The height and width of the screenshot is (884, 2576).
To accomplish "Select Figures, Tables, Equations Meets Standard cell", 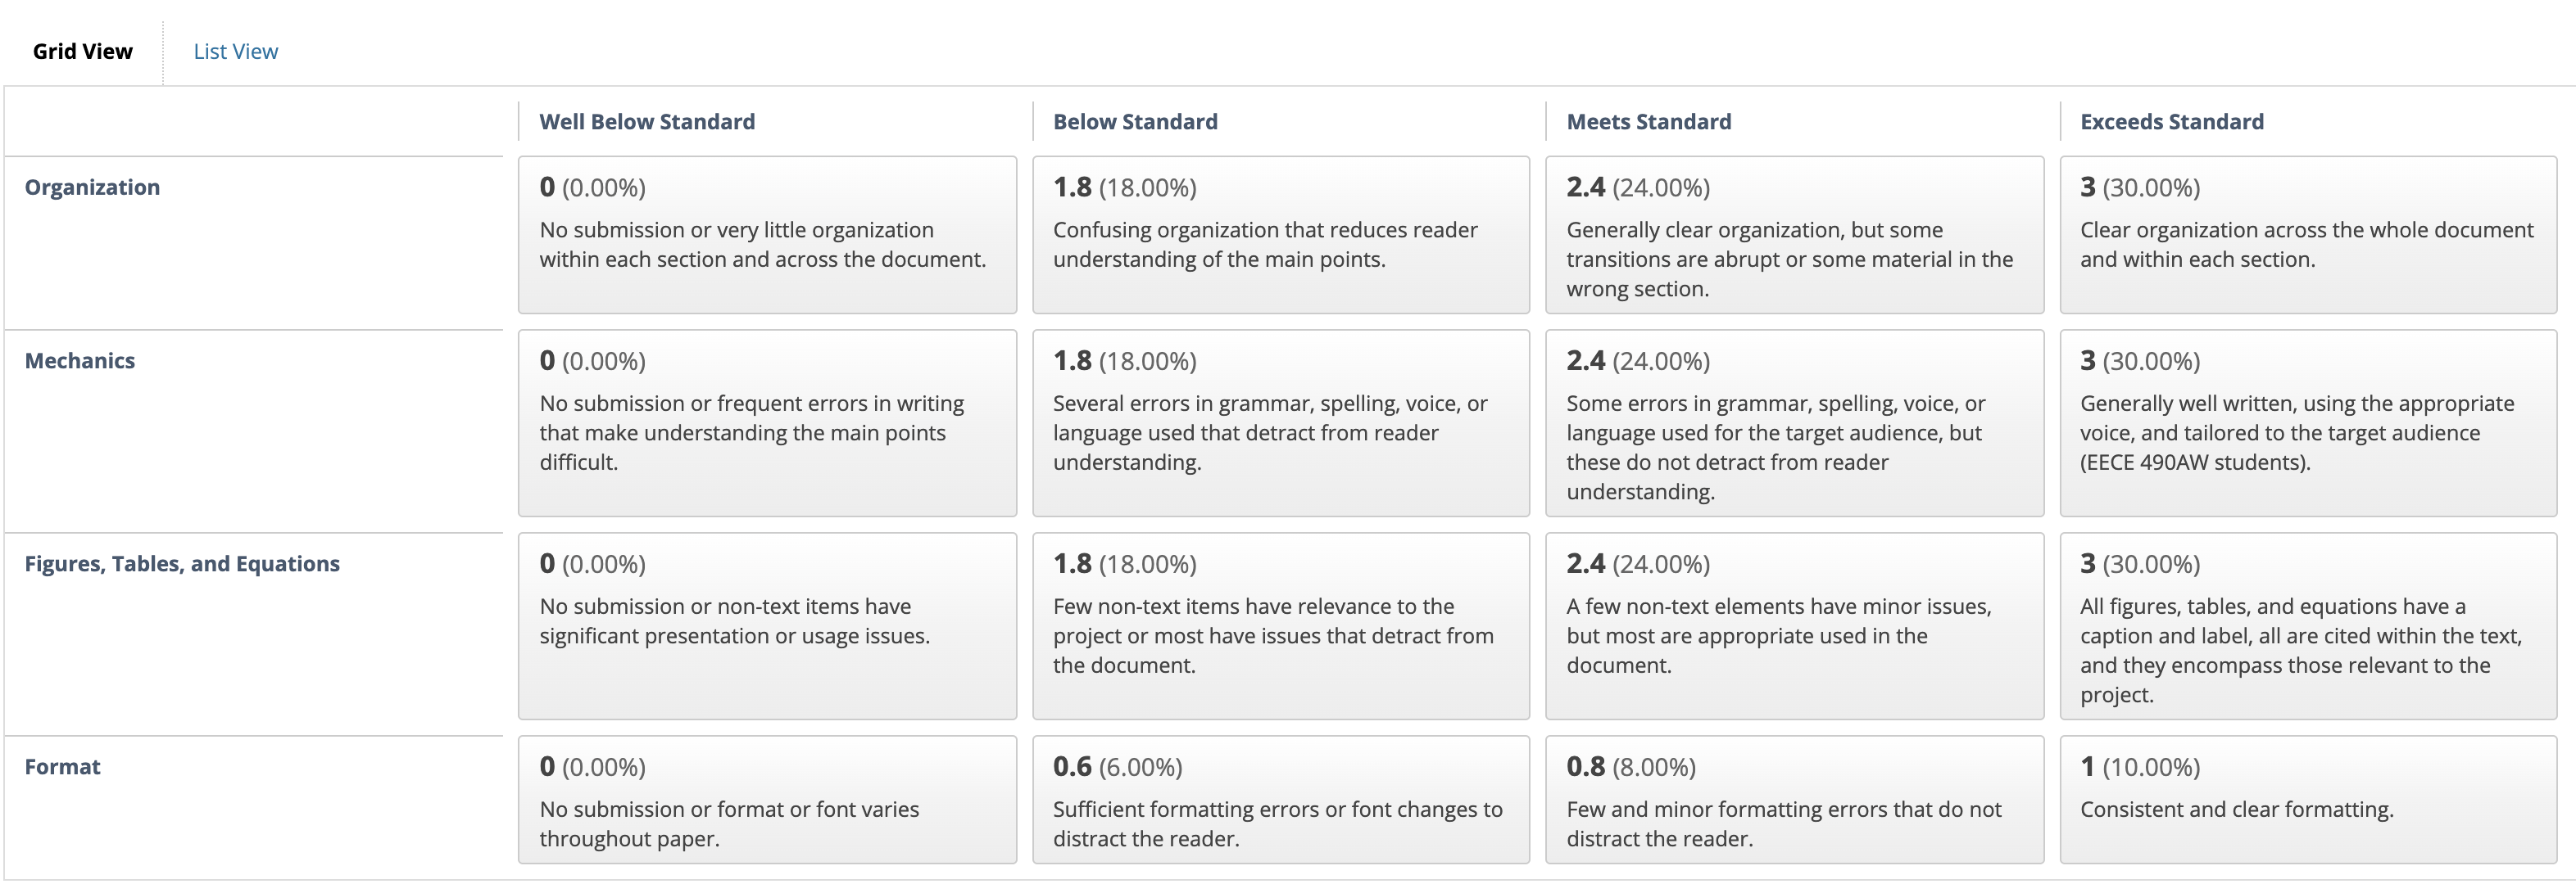I will (1794, 626).
